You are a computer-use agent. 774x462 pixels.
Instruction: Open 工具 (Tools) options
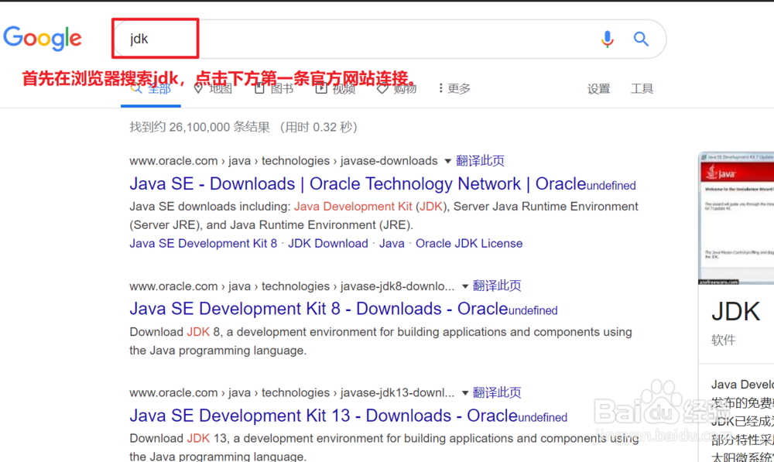tap(642, 89)
